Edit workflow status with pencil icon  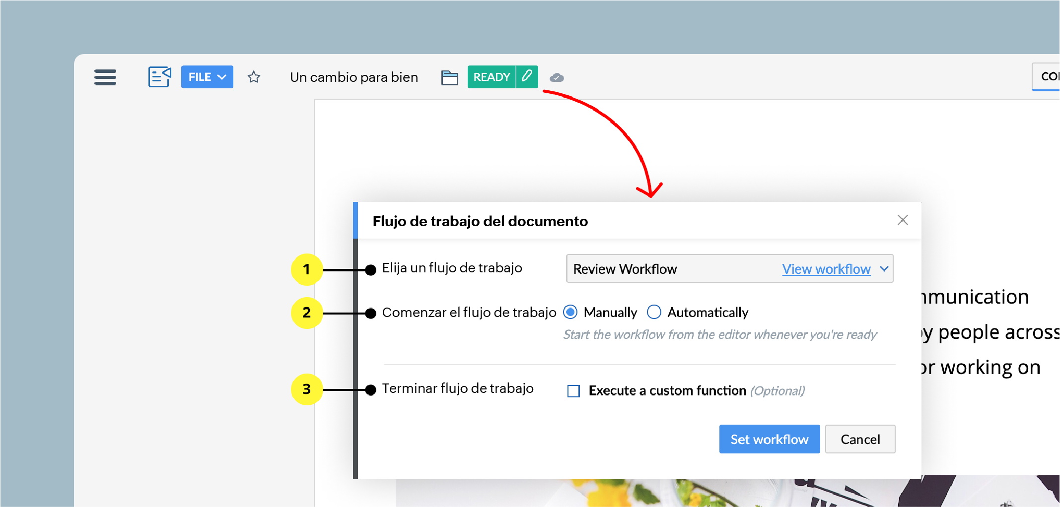pyautogui.click(x=527, y=76)
